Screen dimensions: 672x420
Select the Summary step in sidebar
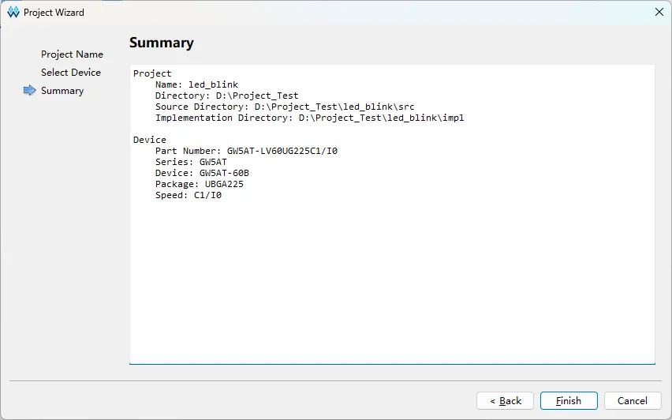tap(62, 91)
